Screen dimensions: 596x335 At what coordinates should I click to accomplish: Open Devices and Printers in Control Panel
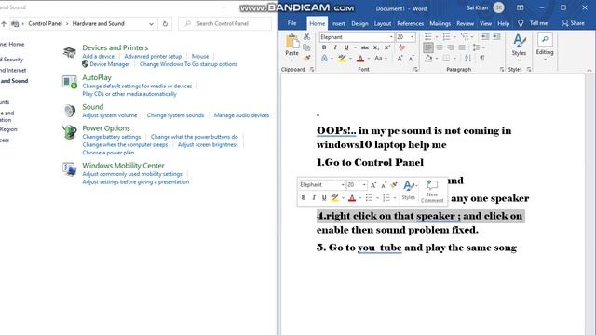coord(115,47)
